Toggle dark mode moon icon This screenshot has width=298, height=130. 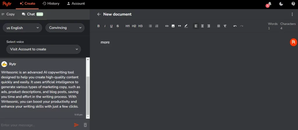[281, 4]
